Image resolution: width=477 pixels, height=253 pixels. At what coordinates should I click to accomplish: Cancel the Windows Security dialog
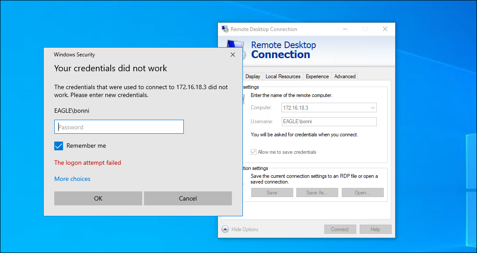(188, 198)
